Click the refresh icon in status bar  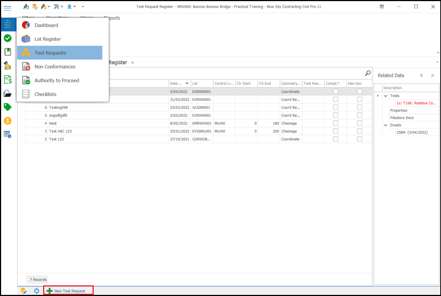[x=37, y=291]
